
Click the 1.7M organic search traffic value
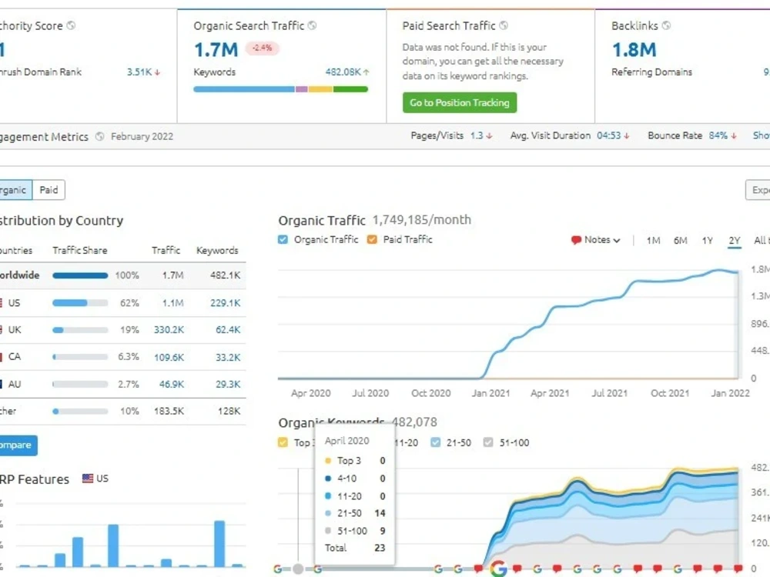click(216, 49)
